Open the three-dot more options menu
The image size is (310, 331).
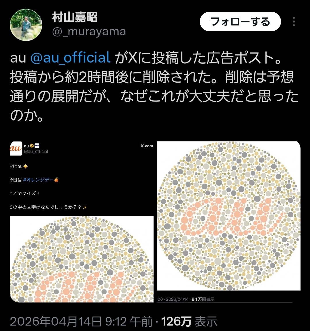point(294,22)
